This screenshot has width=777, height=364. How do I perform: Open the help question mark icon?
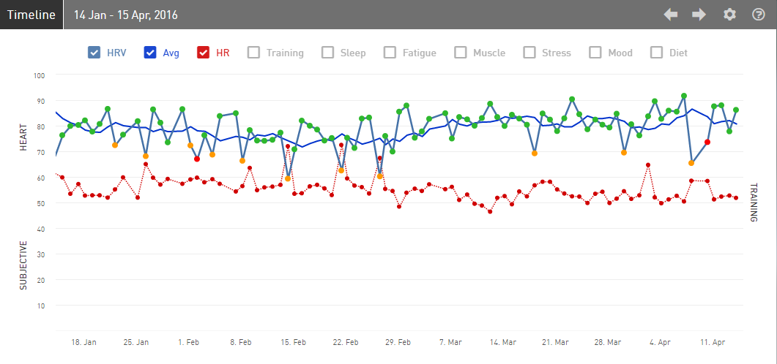759,15
